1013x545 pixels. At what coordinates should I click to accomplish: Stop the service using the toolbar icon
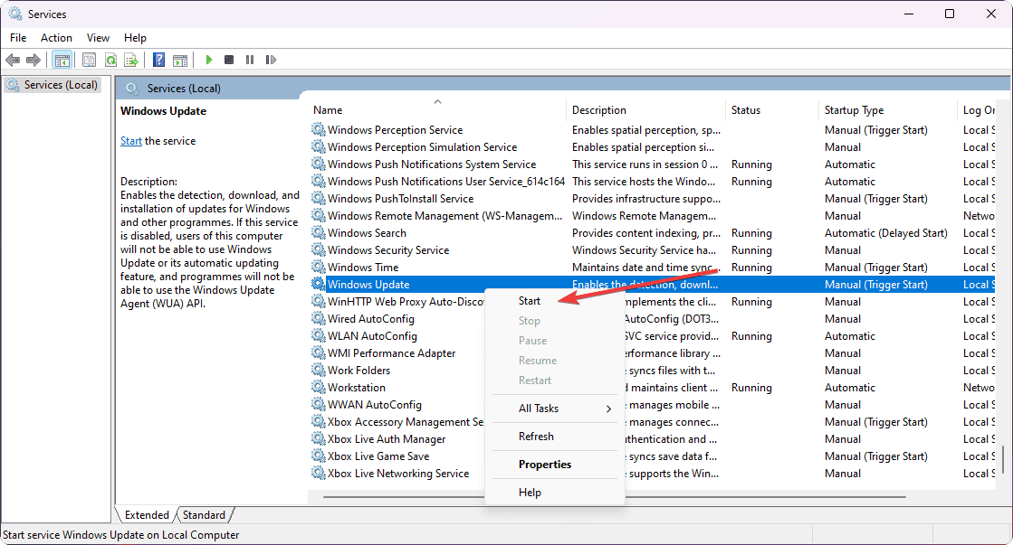(230, 60)
